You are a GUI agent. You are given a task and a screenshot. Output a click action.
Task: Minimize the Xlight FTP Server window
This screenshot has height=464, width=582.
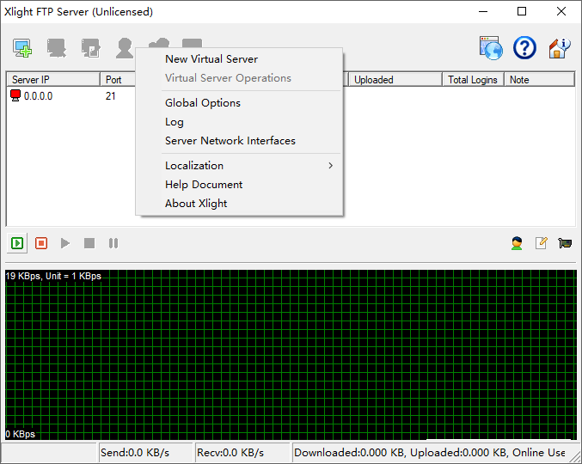(x=483, y=11)
